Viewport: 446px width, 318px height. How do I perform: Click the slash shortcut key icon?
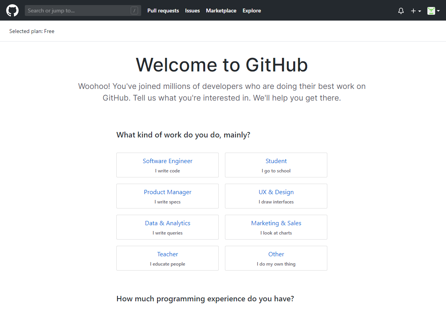tap(134, 11)
